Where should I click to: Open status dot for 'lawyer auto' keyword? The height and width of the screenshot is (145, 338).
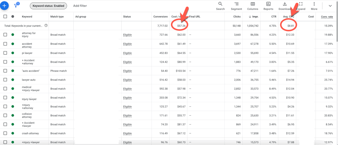13,80
